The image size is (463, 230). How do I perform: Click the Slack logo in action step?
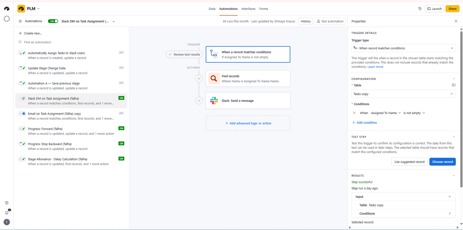click(214, 100)
